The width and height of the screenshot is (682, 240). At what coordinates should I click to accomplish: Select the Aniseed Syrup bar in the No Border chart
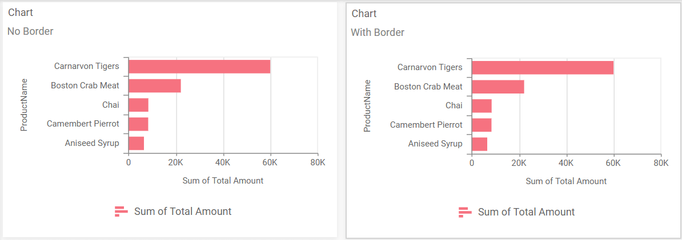(136, 143)
